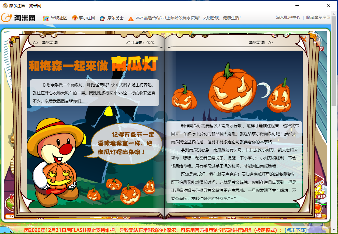Viewport: 338px width, 234px height.
Task: Close the newspaper book with orange X
Action: [304, 39]
